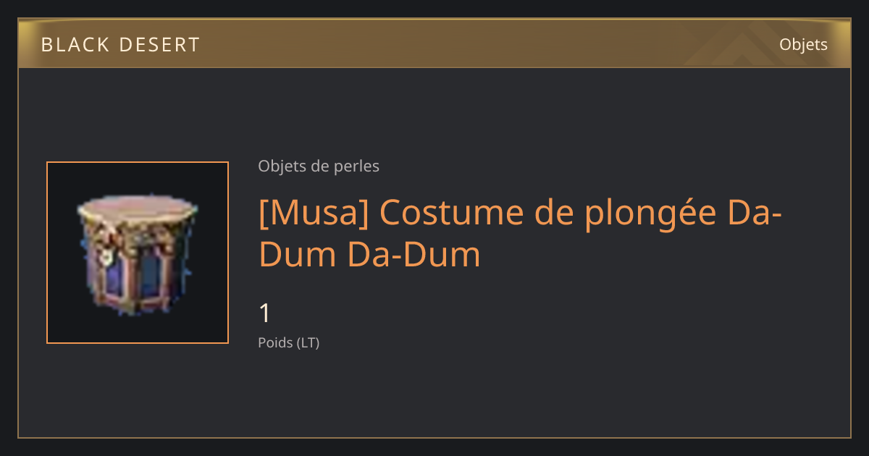Click the Musa costume box item icon
Screen dimensions: 869x456
[138, 253]
